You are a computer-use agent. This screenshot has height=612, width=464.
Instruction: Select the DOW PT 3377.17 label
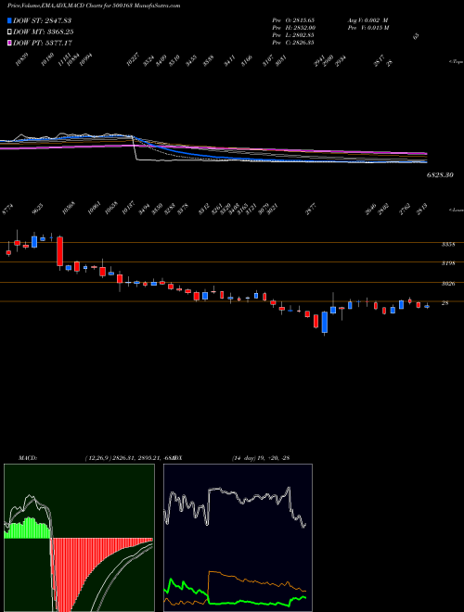point(43,43)
